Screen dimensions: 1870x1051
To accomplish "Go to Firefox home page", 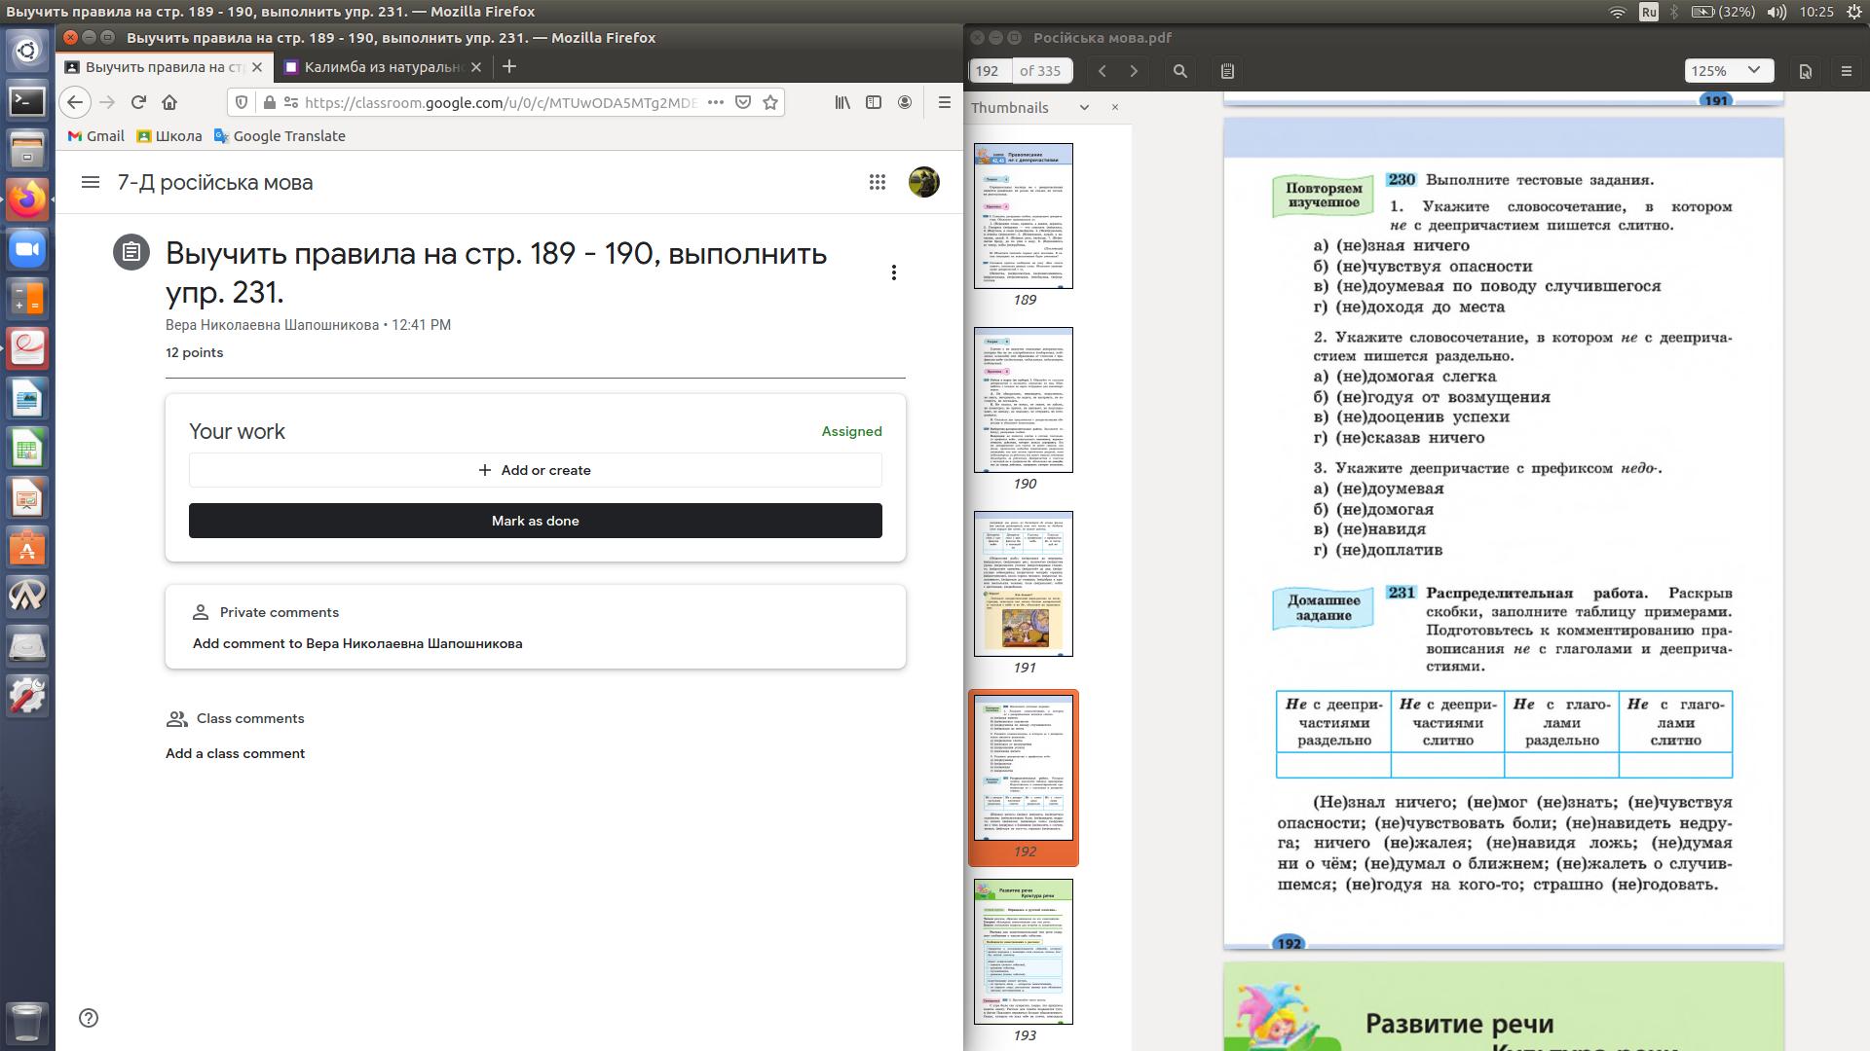I will 169,102.
